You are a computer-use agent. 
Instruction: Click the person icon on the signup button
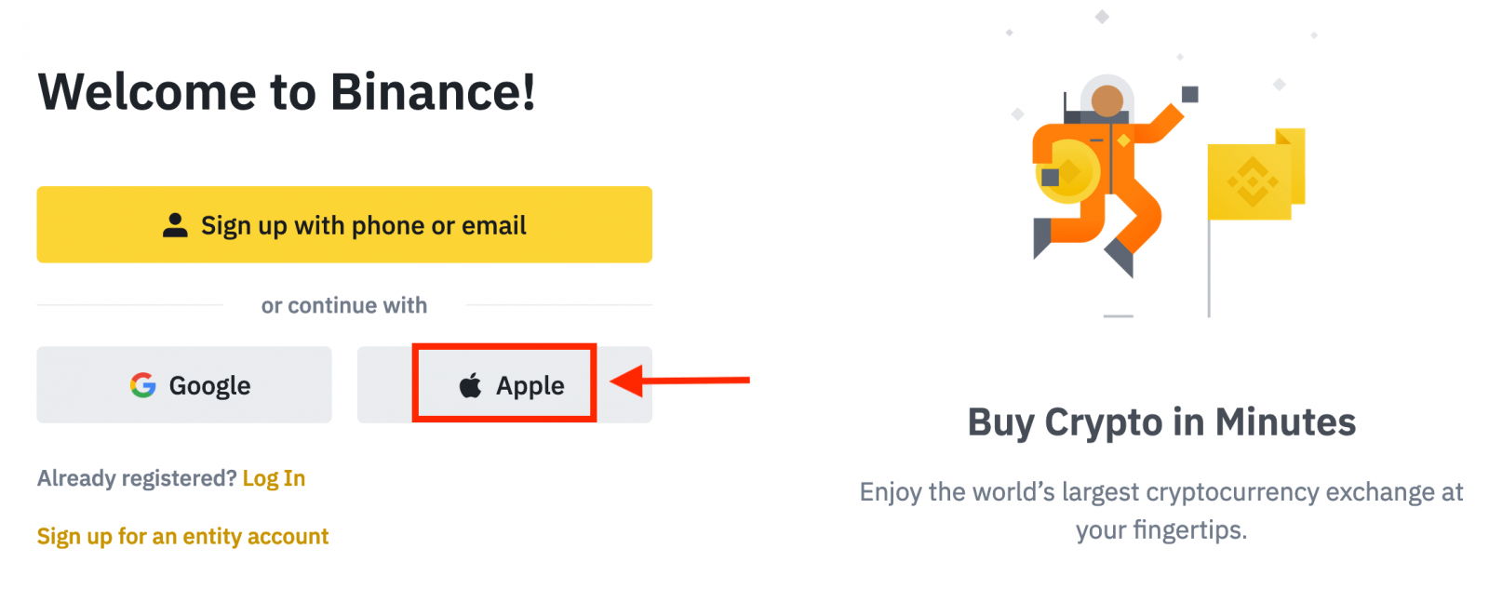(x=175, y=224)
